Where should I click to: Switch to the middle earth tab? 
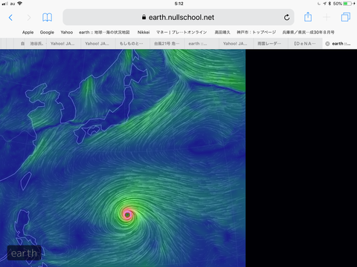point(198,44)
